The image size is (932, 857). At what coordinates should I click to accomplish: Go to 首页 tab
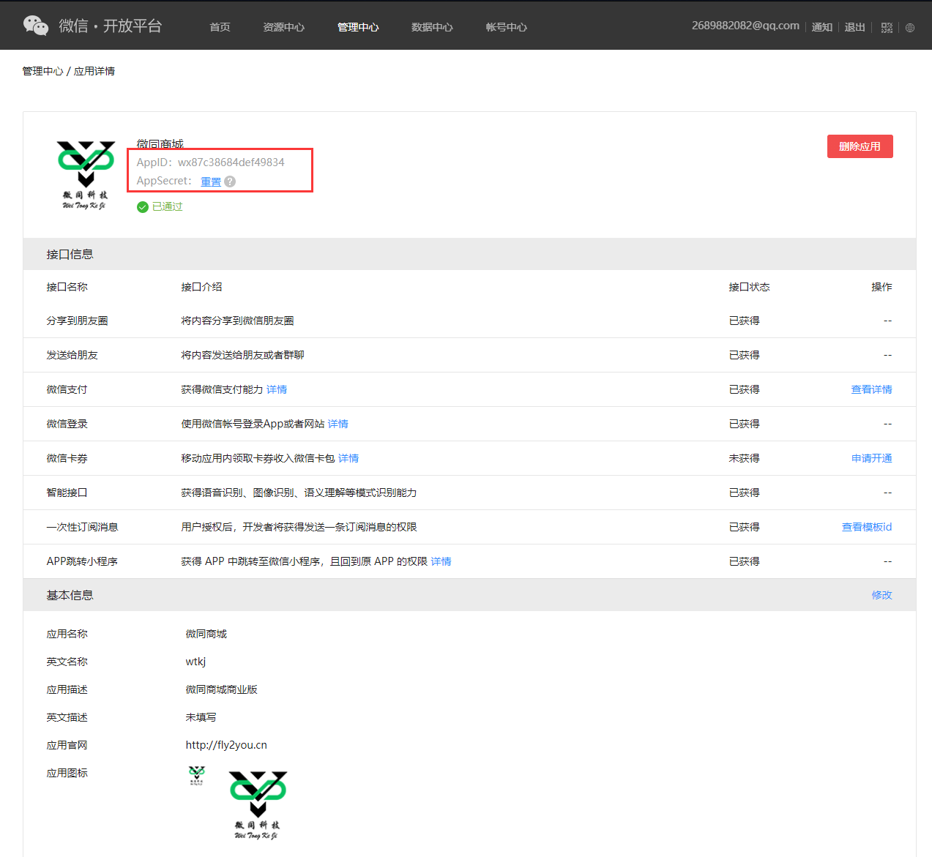tap(220, 27)
